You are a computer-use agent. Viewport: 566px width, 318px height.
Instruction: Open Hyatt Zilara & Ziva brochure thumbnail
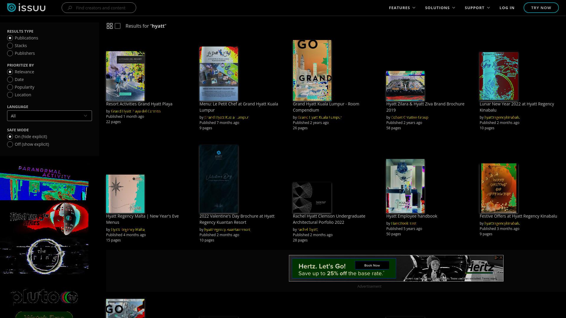[405, 86]
